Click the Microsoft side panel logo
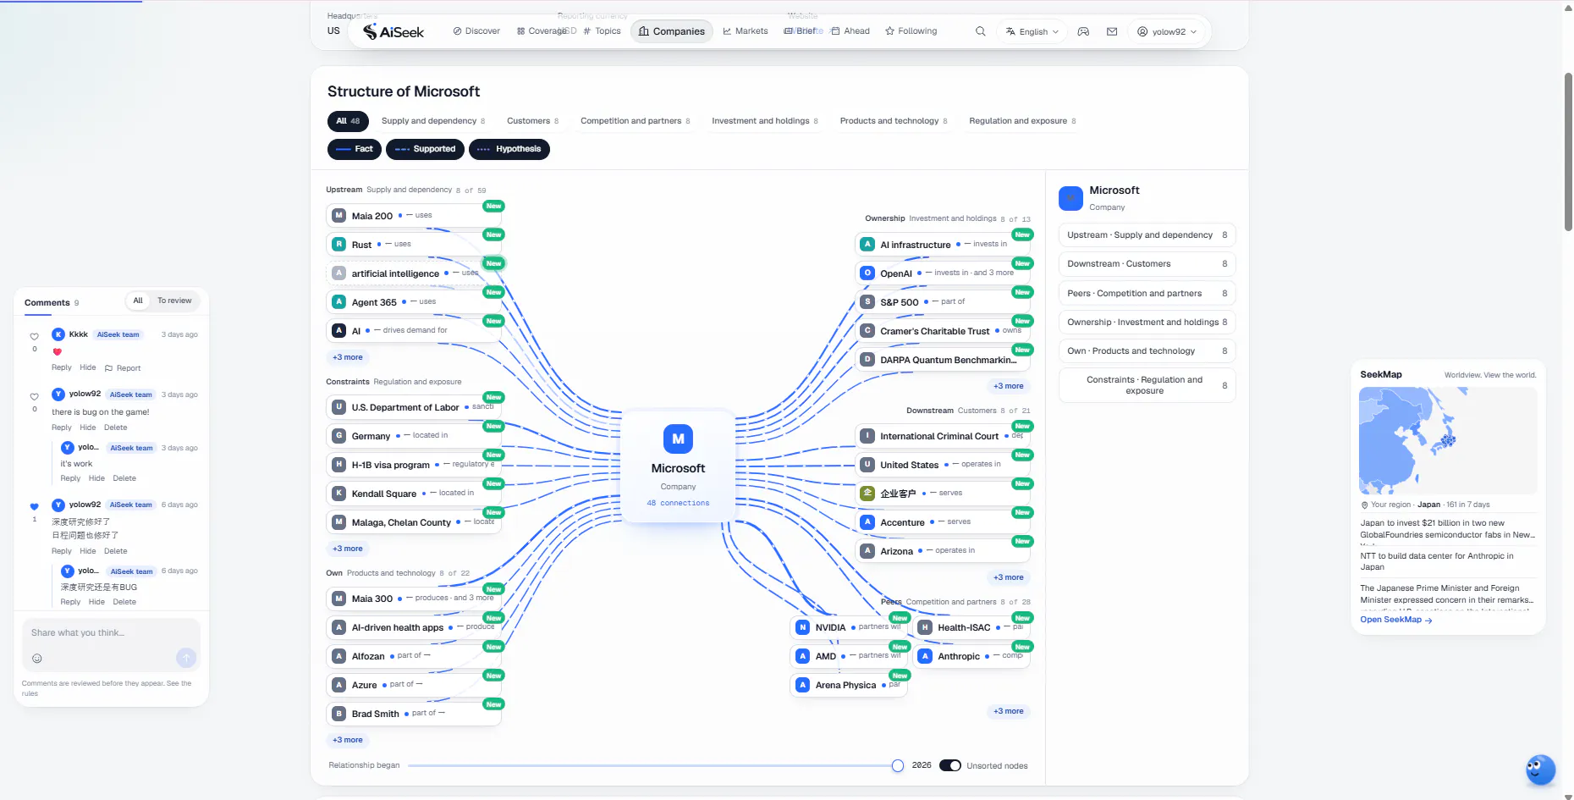Screen dimensions: 1574x800 coord(1070,198)
